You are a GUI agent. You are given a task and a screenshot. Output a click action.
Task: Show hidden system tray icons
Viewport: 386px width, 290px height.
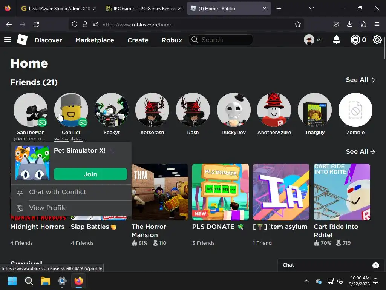point(306,281)
